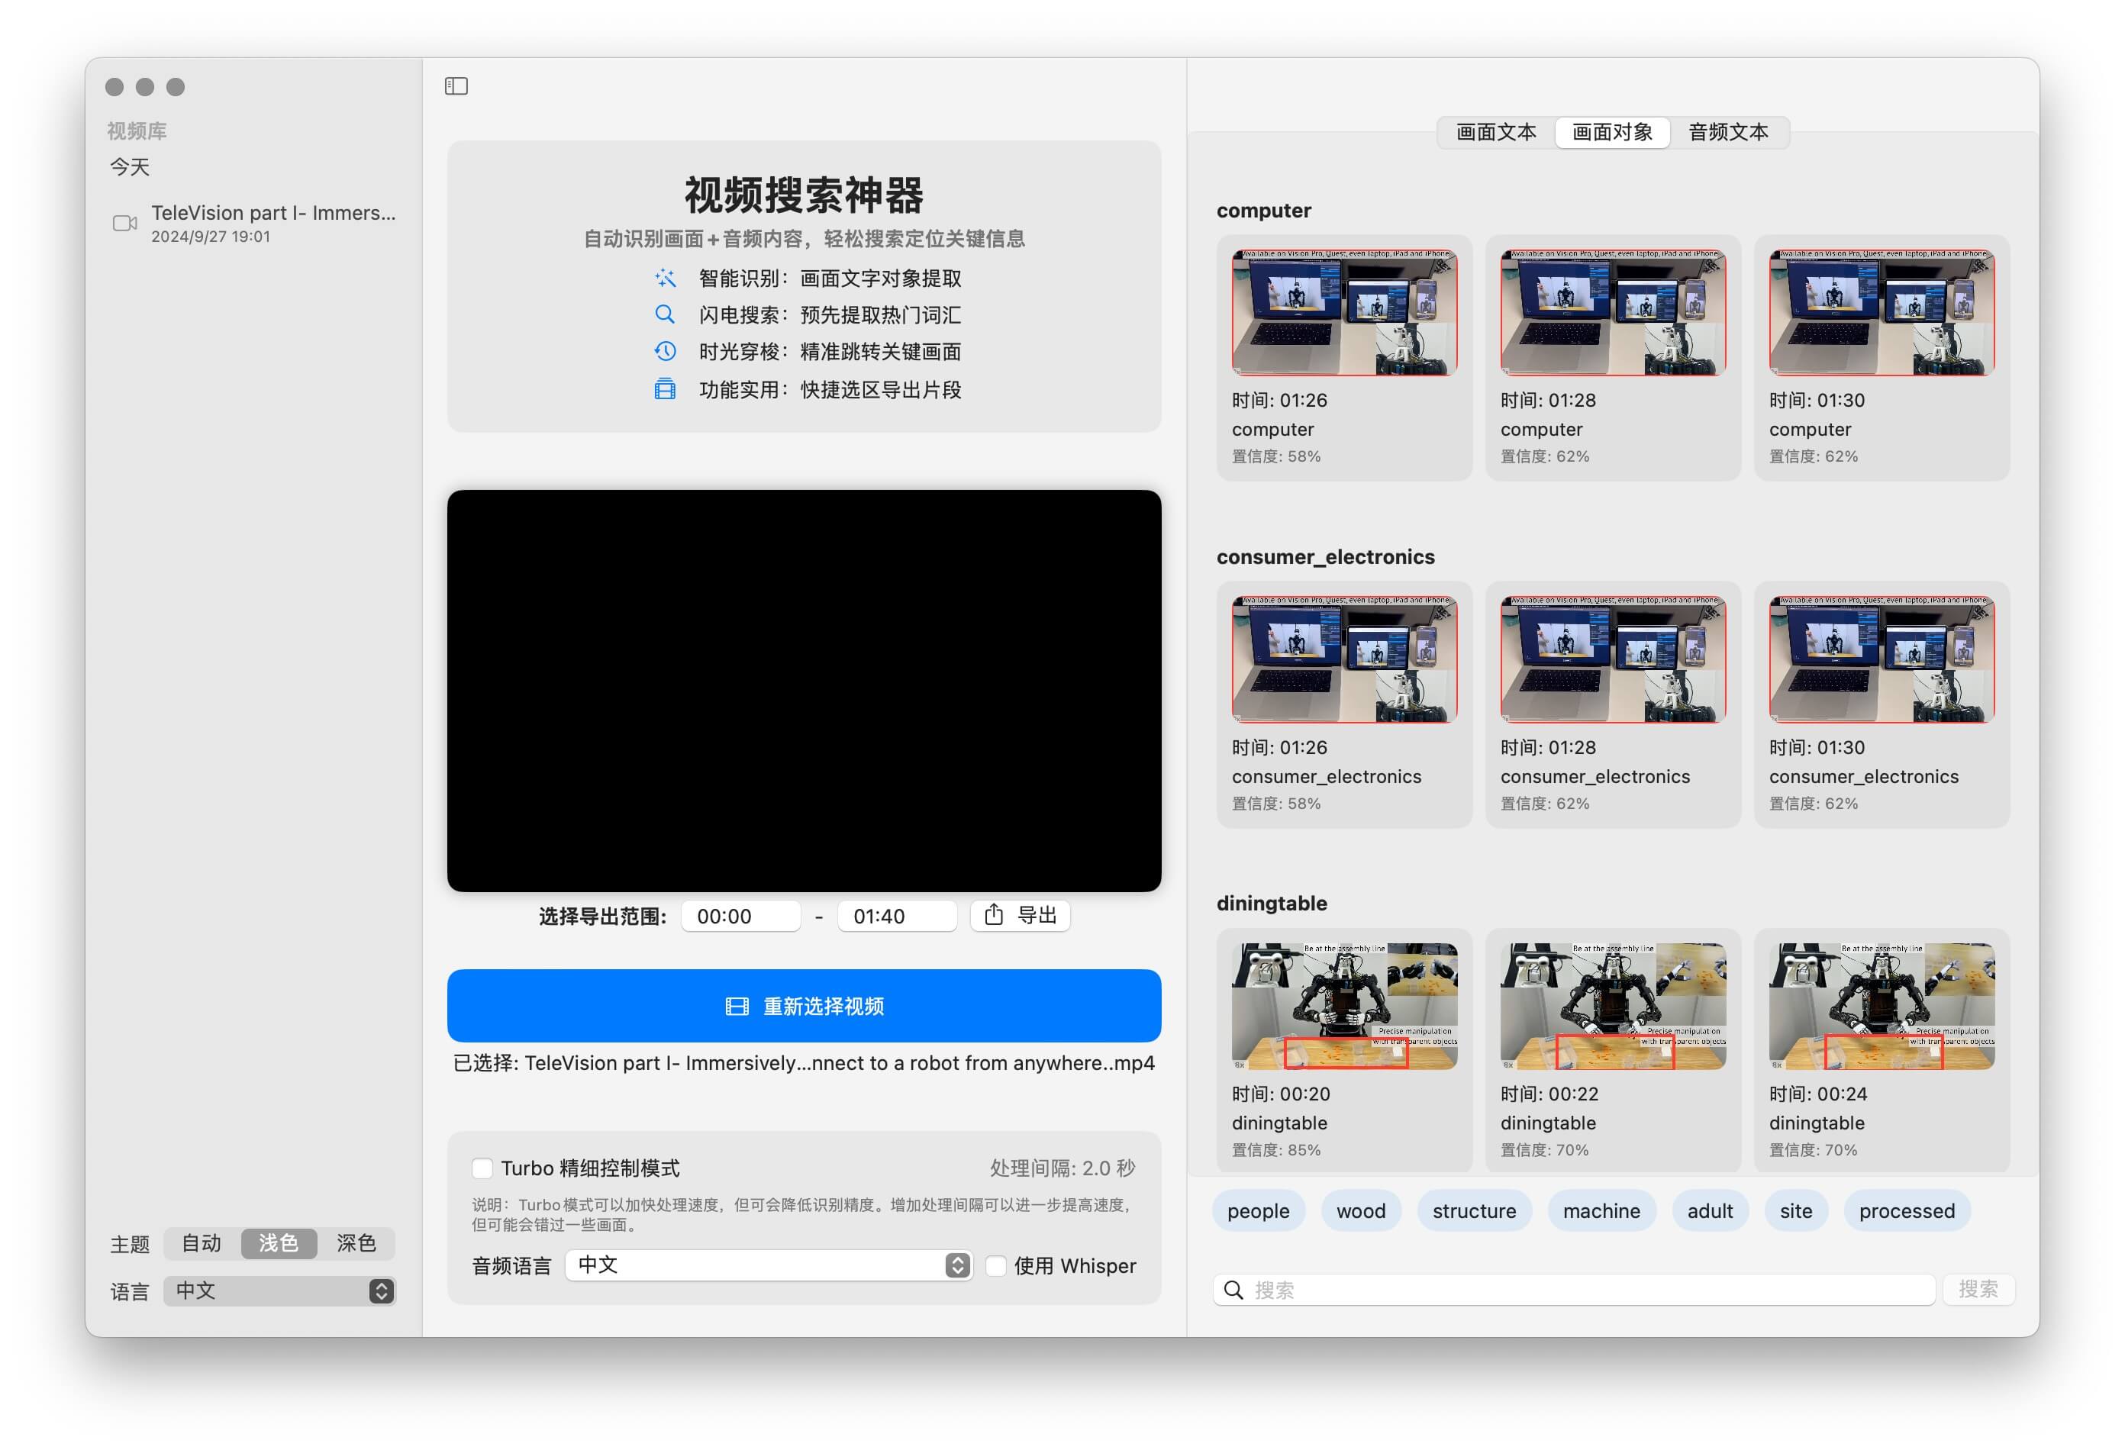The height and width of the screenshot is (1450, 2125).
Task: Click the machine keyword tag
Action: click(x=1601, y=1210)
